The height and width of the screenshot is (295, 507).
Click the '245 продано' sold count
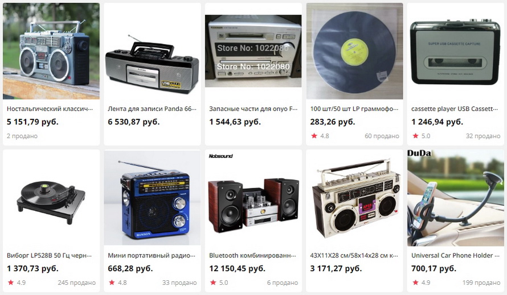pos(77,282)
